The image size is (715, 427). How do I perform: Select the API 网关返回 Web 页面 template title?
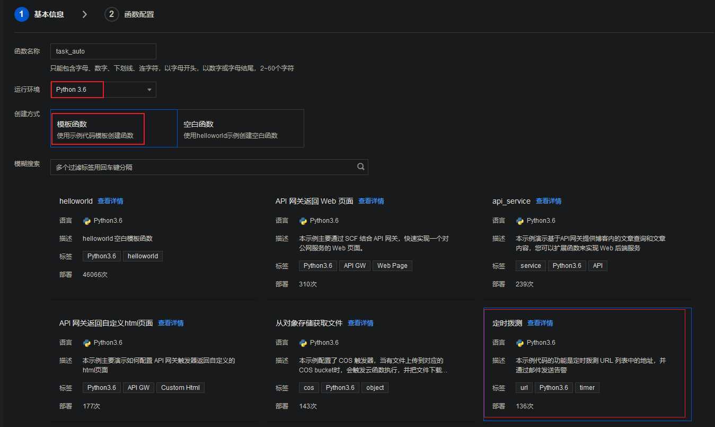(x=314, y=201)
